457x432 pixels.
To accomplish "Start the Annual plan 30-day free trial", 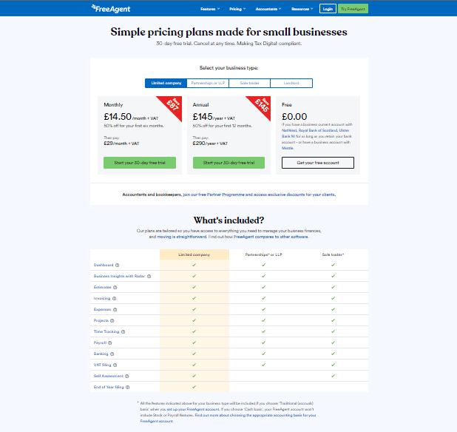I will click(228, 163).
